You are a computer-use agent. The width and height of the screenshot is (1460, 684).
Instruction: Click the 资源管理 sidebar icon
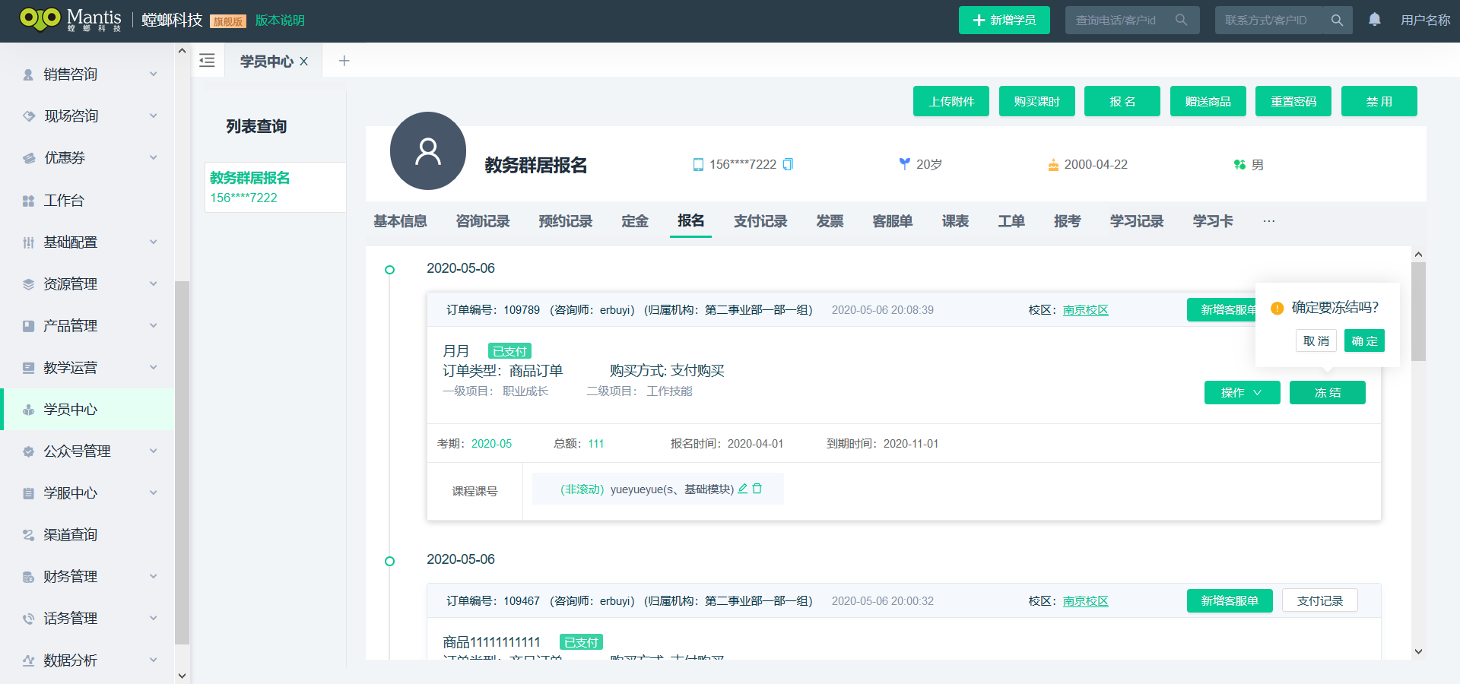pyautogui.click(x=28, y=284)
